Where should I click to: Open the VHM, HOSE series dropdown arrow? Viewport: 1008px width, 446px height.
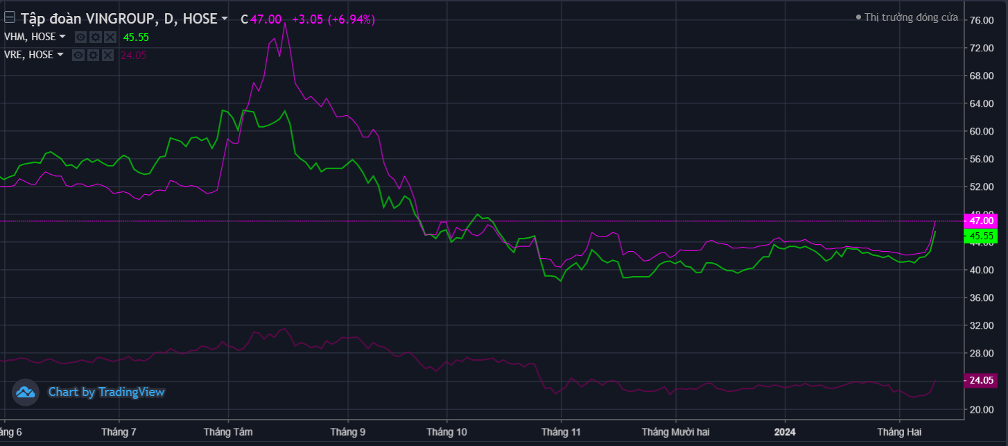(x=62, y=37)
